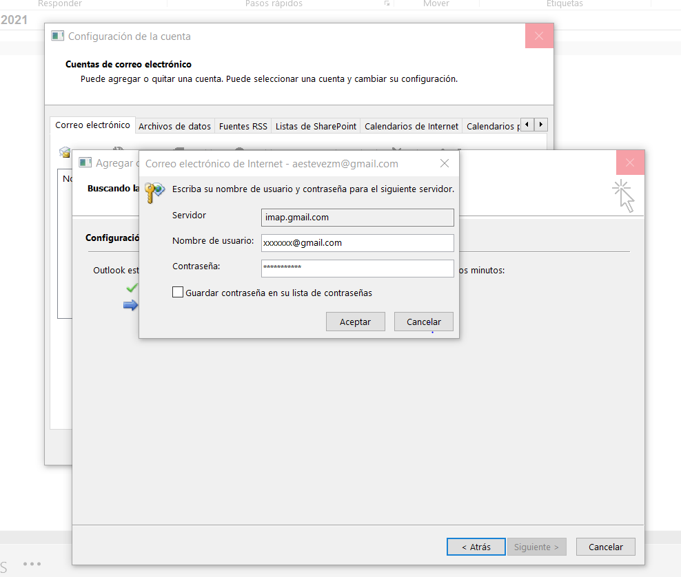Click the Siguiente > wizard button
This screenshot has width=681, height=577.
pos(536,547)
